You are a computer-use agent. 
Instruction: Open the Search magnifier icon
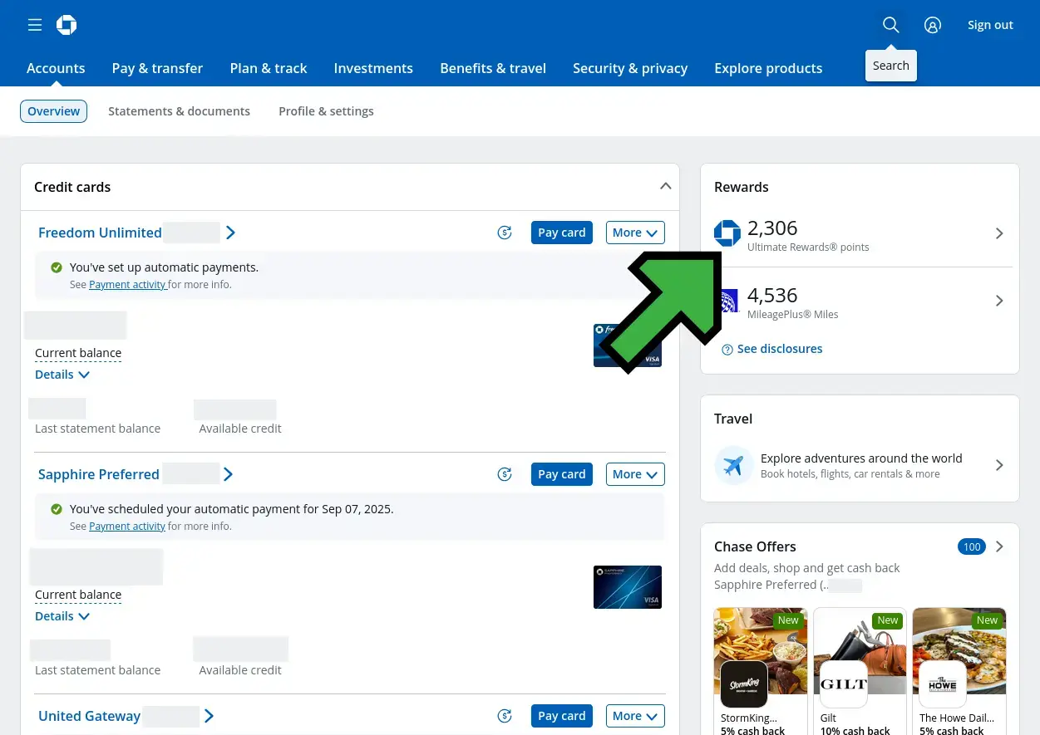point(890,25)
